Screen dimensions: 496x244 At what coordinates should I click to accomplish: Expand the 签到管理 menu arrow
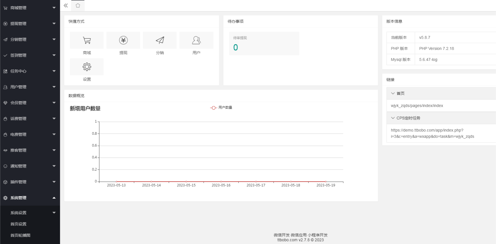pyautogui.click(x=54, y=55)
